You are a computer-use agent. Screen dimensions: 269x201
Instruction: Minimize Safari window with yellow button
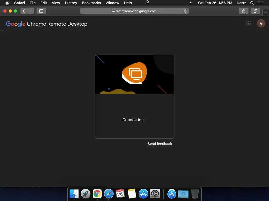click(10, 11)
